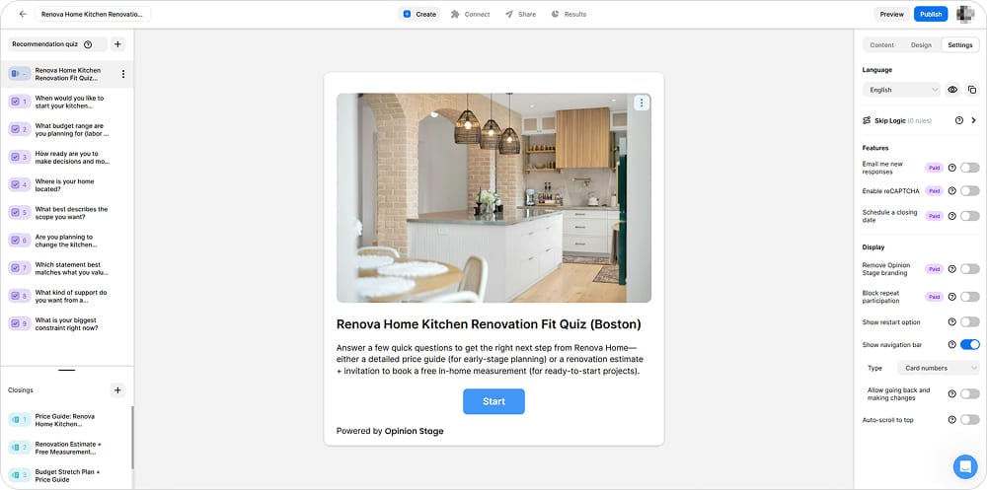Click the closing 2 Renovation Estimate icon
The height and width of the screenshot is (490, 987).
pyautogui.click(x=20, y=448)
